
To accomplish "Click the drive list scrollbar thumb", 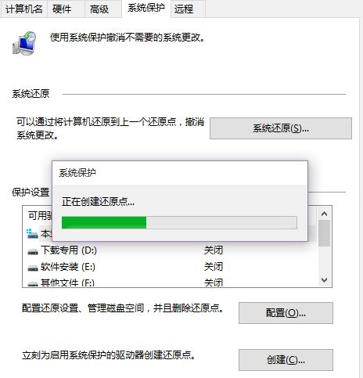I will tap(325, 233).
